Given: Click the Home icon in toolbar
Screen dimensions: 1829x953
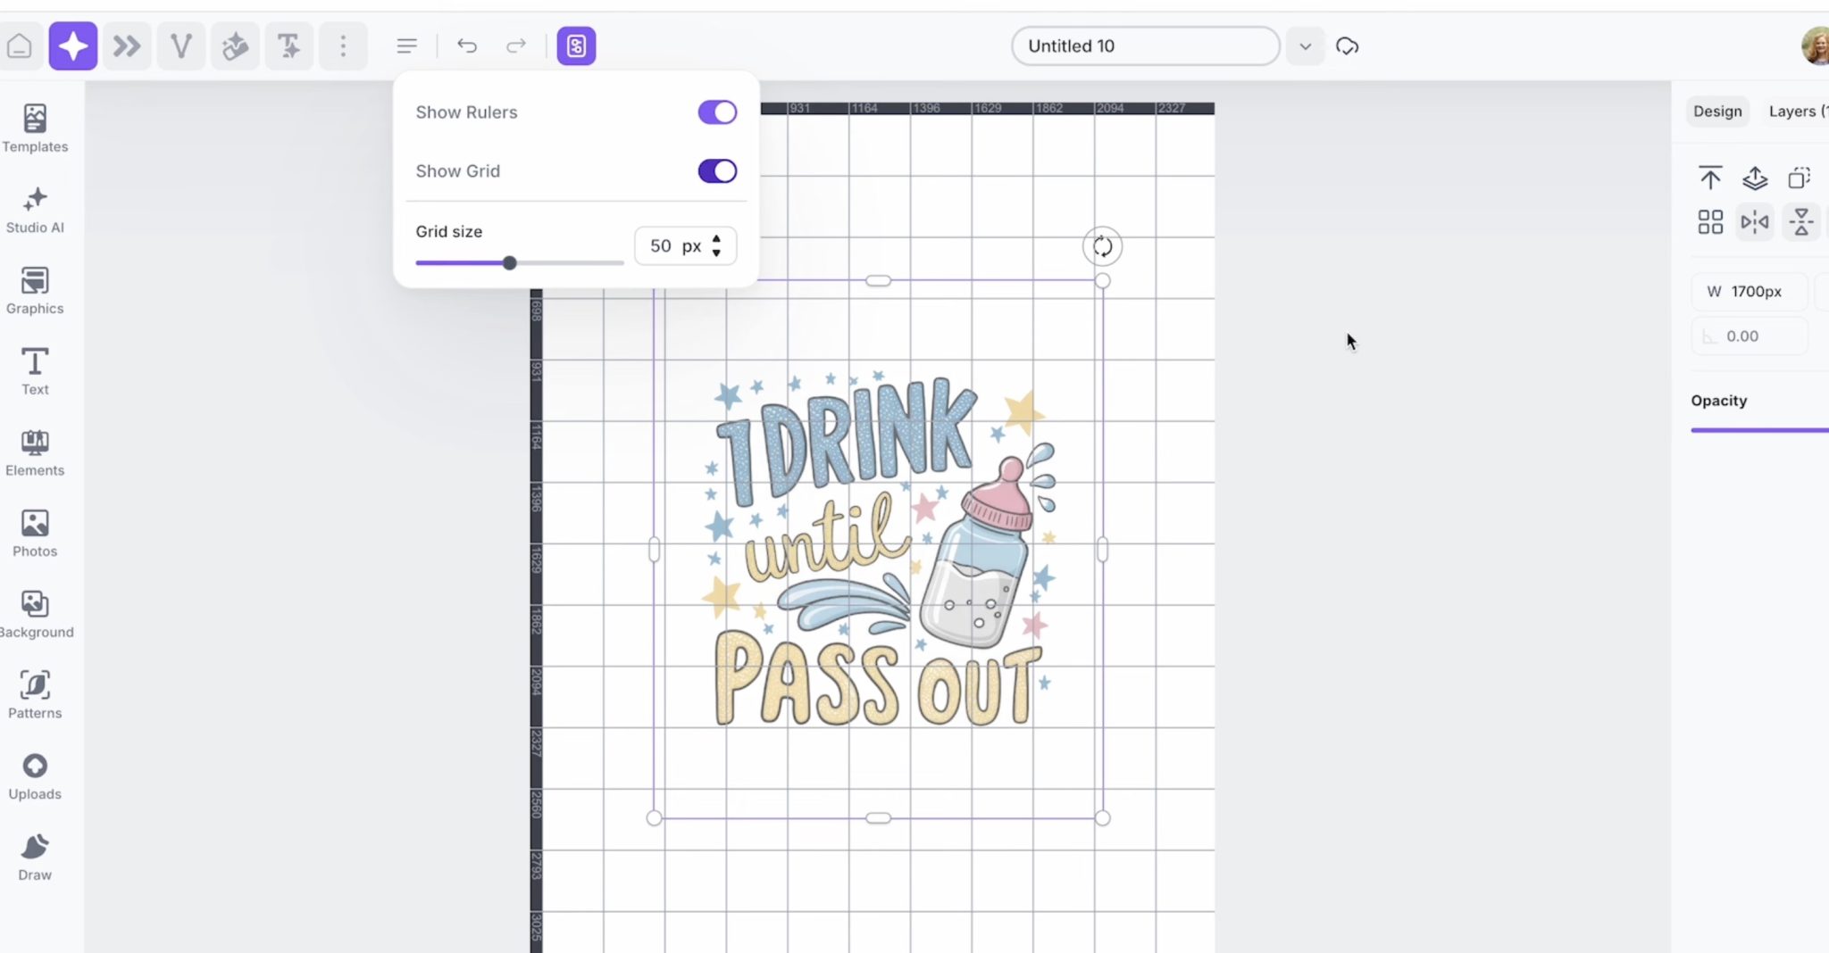Looking at the screenshot, I should coord(20,46).
